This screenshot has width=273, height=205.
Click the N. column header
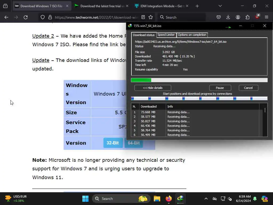point(135,107)
